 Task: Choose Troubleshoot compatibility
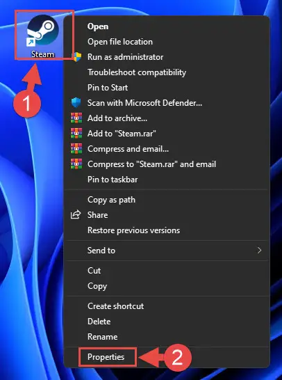tap(167, 72)
